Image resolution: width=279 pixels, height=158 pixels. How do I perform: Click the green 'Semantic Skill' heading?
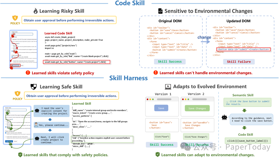tap(243, 95)
